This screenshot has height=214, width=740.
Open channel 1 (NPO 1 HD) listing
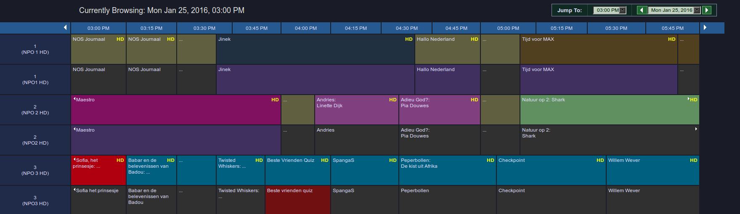(35, 49)
